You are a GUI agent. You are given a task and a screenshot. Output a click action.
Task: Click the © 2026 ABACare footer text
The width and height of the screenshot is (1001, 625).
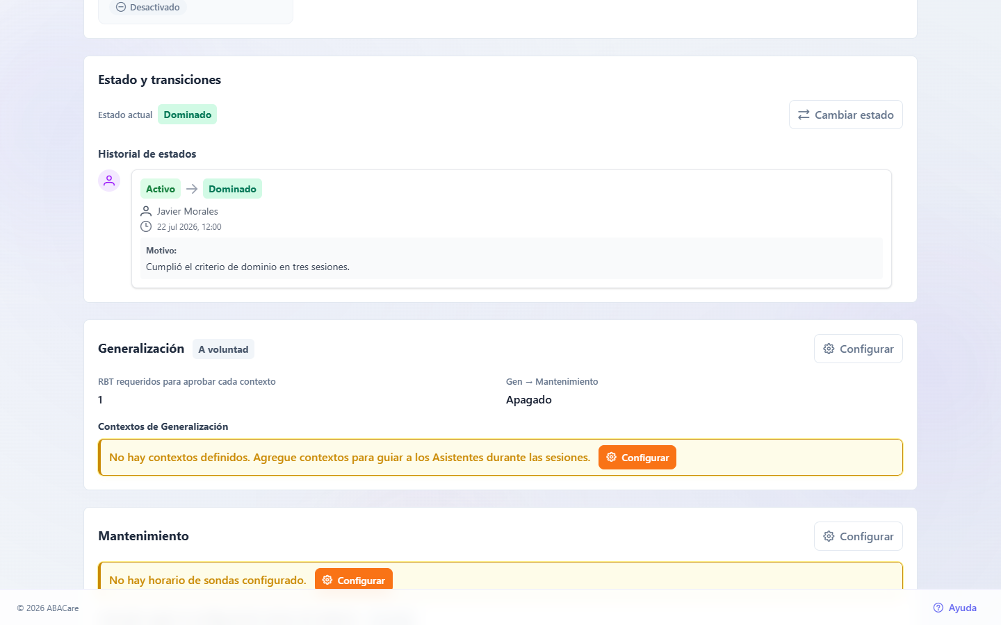(48, 608)
